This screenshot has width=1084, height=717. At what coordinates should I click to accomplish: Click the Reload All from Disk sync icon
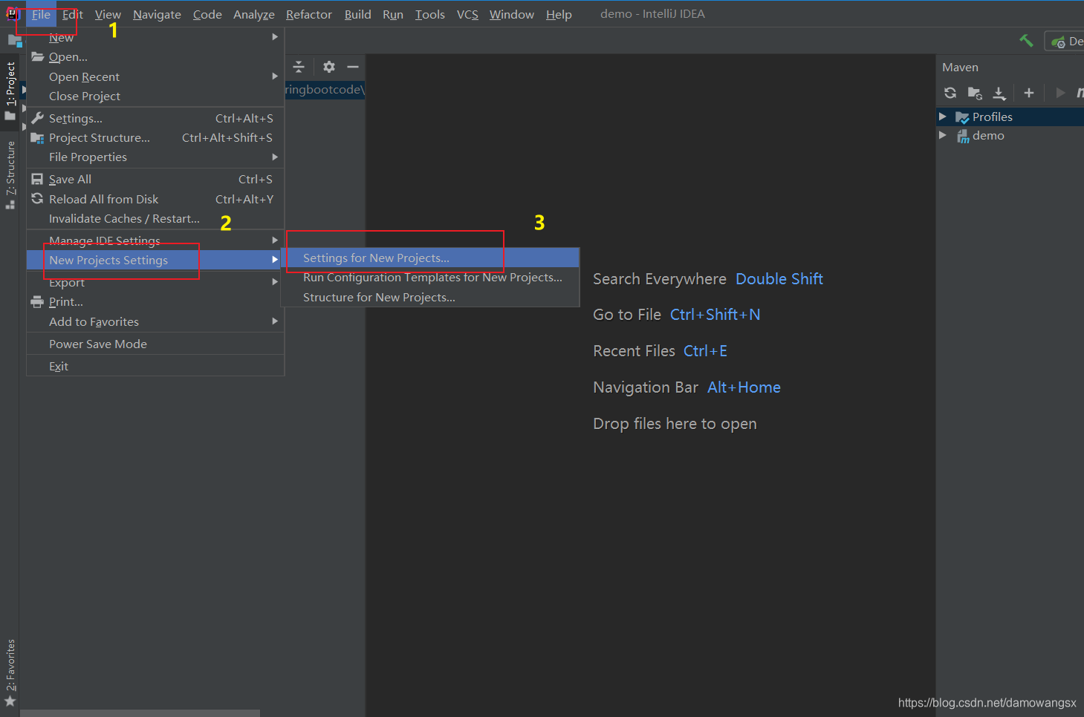pos(37,198)
